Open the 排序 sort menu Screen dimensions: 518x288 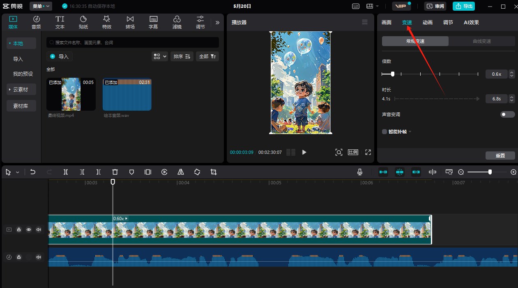[181, 56]
